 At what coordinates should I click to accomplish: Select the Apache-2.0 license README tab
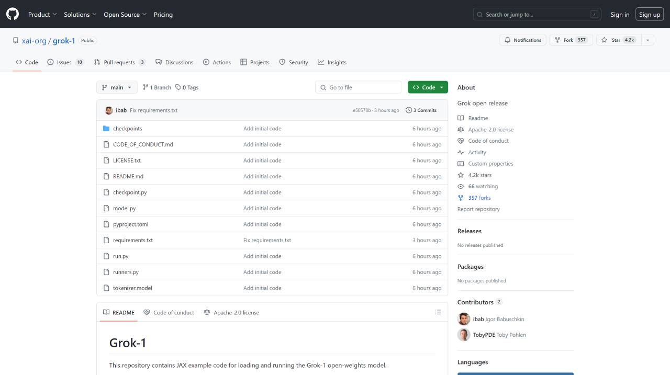(231, 313)
